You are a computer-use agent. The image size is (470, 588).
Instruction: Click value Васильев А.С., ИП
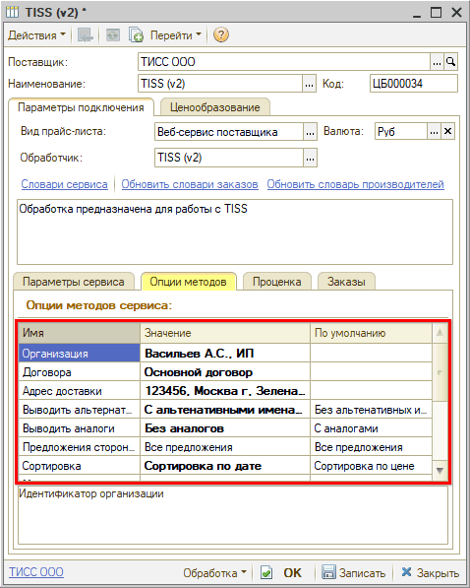coord(225,354)
